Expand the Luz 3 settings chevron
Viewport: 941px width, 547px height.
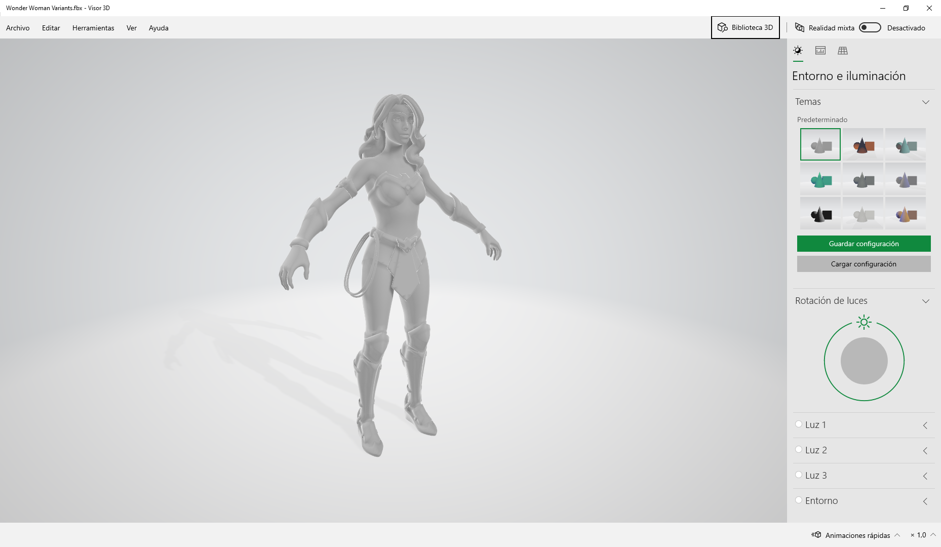[x=925, y=476]
